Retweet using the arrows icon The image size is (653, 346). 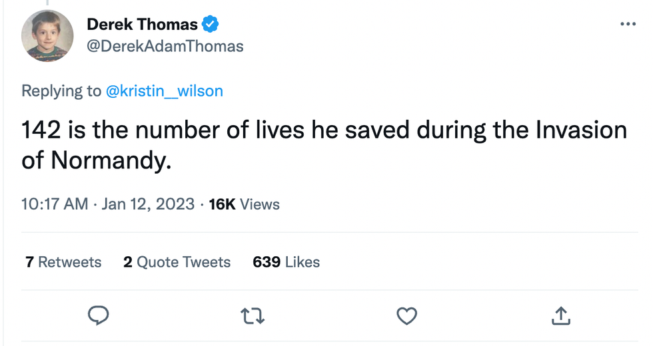pyautogui.click(x=254, y=315)
